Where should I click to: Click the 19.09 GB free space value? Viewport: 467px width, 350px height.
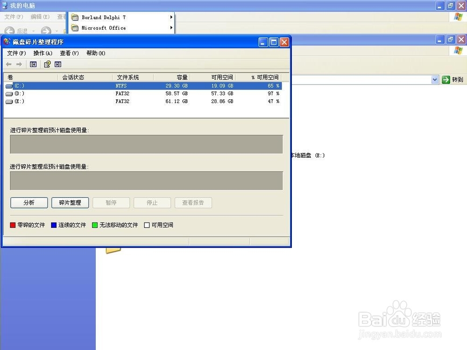tap(222, 86)
